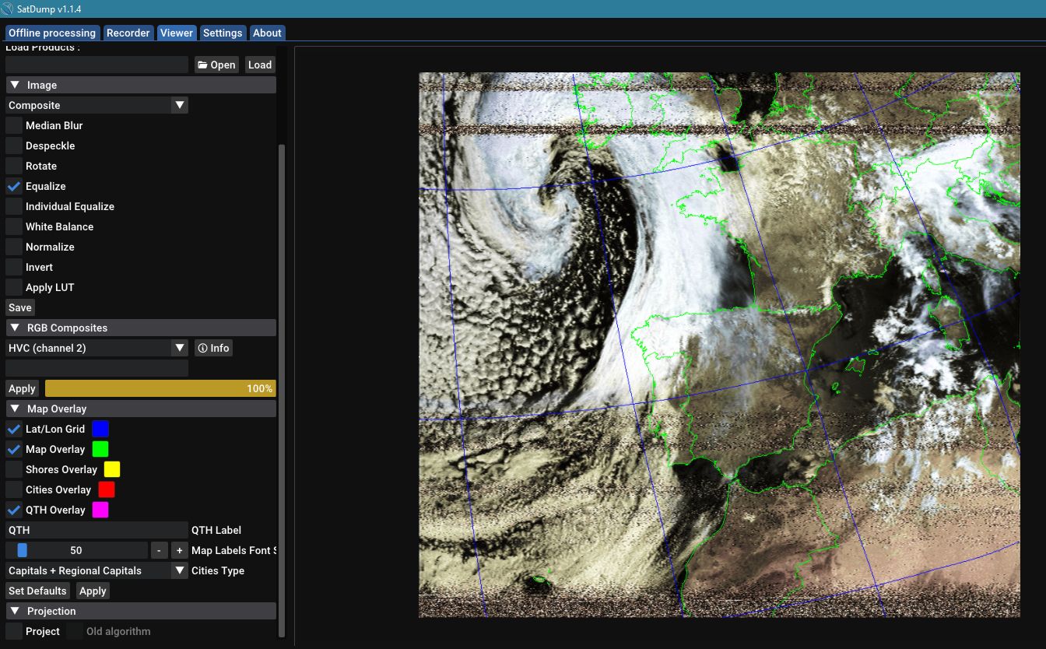1046x649 pixels.
Task: Open the Composite image dropdown
Action: [97, 105]
